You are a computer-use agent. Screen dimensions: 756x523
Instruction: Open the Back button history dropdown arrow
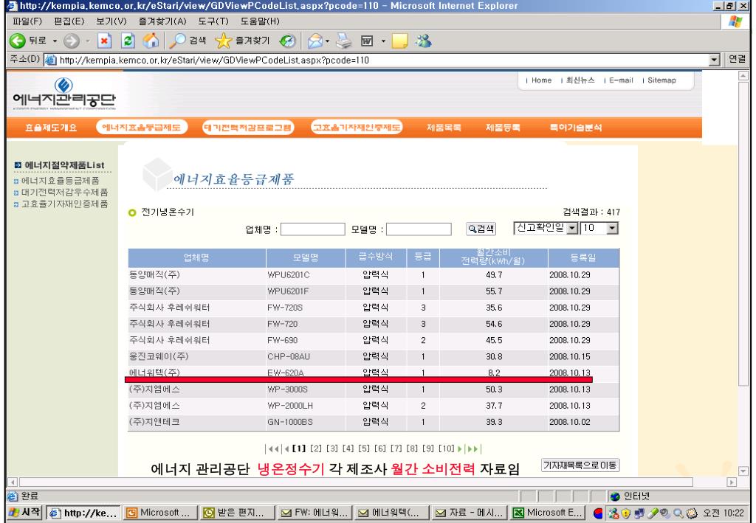pos(55,41)
